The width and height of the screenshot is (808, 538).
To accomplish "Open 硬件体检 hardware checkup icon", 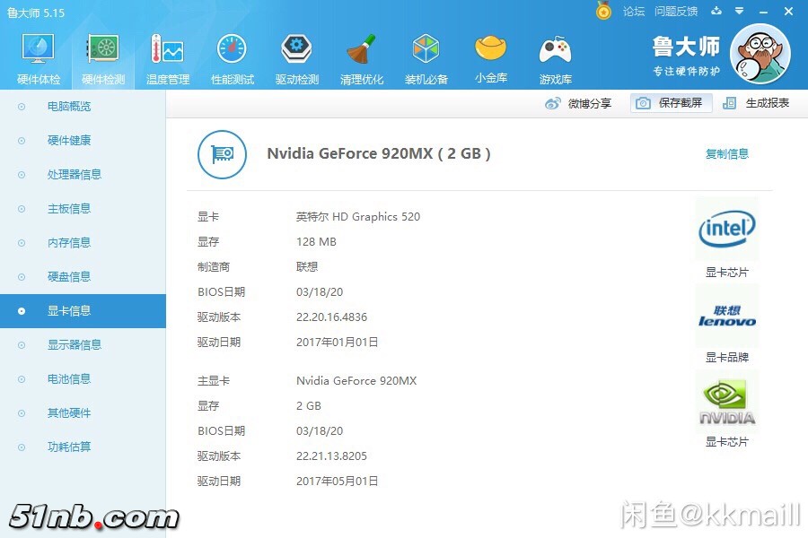I will (39, 56).
